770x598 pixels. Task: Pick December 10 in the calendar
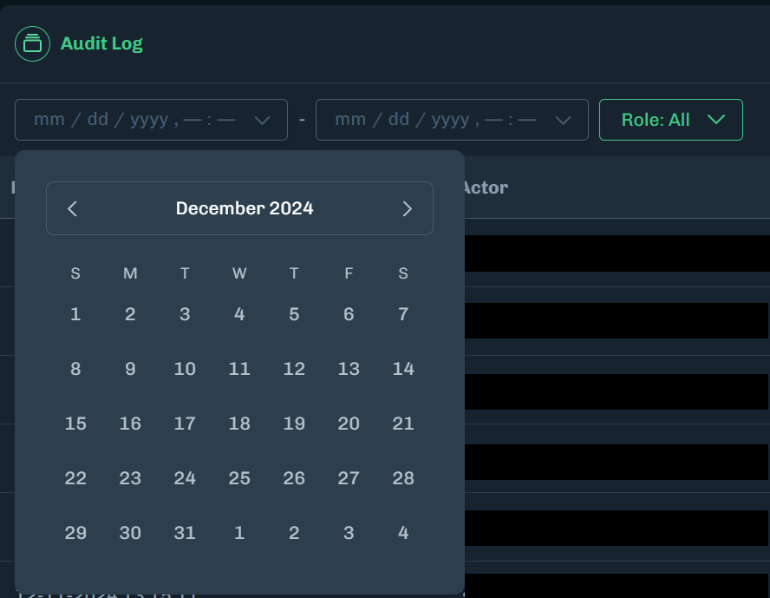185,369
